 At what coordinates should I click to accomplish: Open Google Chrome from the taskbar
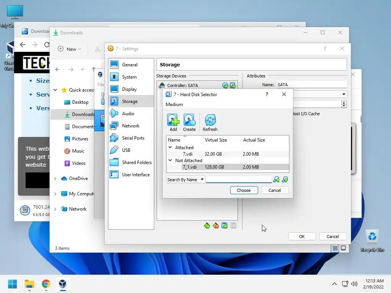(46, 284)
